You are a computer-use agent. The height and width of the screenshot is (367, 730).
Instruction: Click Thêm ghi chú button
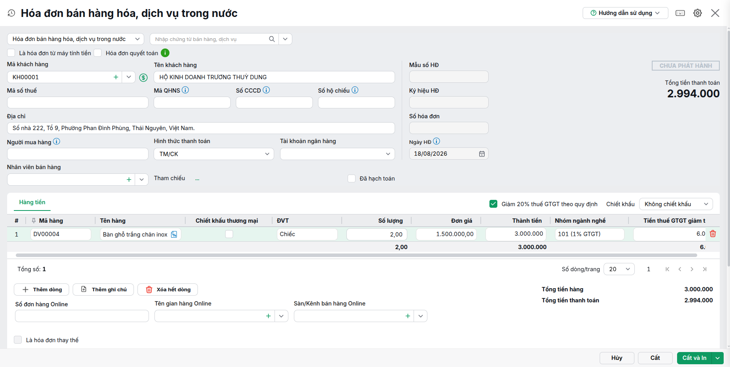point(103,290)
